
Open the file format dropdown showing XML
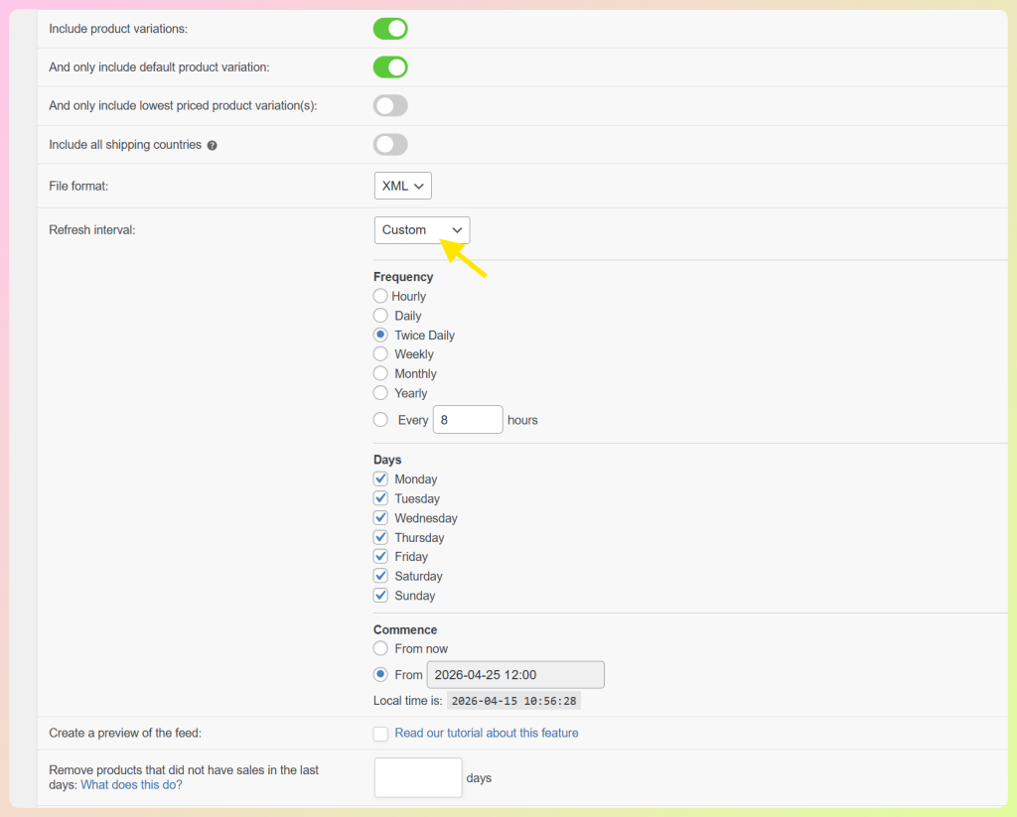click(402, 185)
